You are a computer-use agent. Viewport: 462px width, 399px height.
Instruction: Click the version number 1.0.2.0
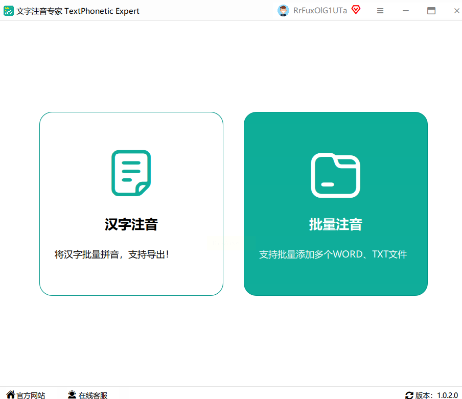point(447,395)
